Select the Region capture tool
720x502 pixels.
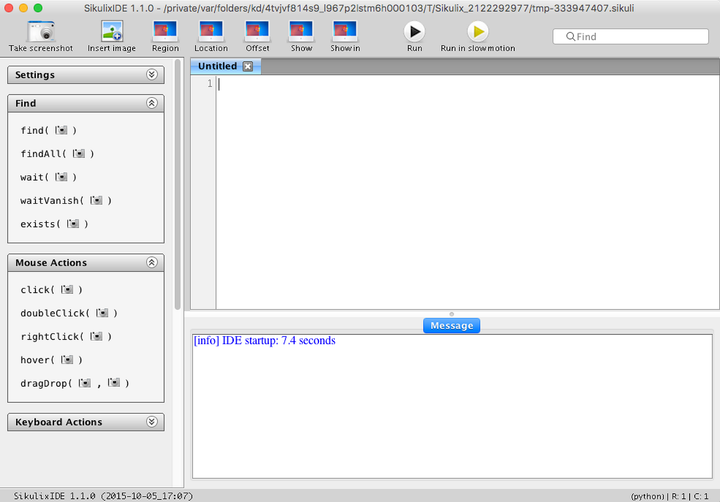coord(165,35)
